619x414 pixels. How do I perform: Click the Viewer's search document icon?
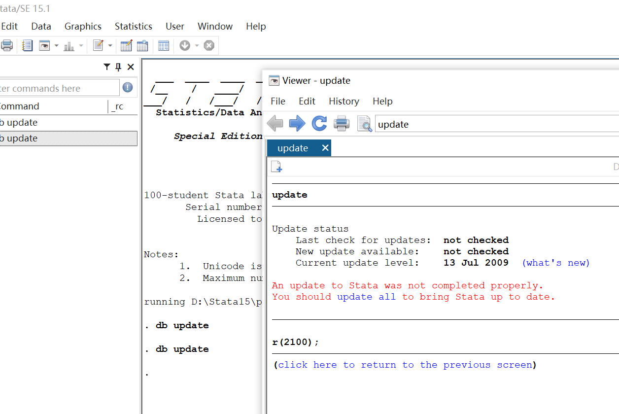pos(364,124)
